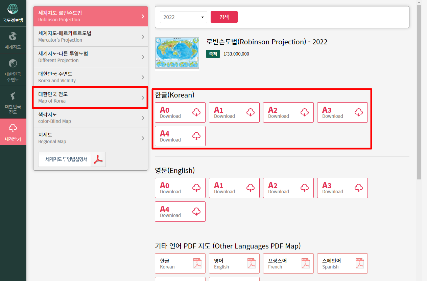Open the 세계지도 투영법설명서 PDF icon
This screenshot has width=427, height=281.
[98, 159]
